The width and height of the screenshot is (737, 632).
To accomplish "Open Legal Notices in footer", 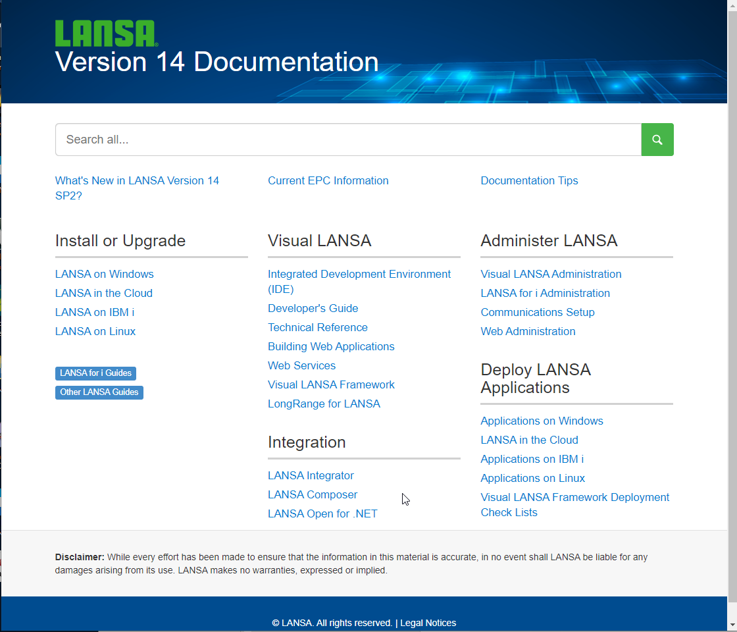I will click(428, 623).
